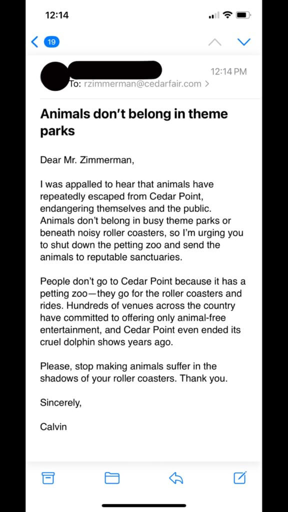Viewport: 288px width, 512px height.
Task: Open the move-to-folder icon
Action: click(112, 478)
